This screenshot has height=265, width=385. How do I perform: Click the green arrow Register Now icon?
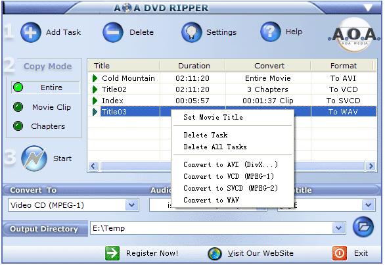(112, 253)
